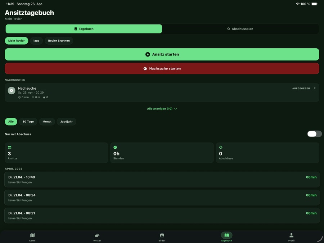Click the crosshair icon on Abschüsse card

pos(221,147)
